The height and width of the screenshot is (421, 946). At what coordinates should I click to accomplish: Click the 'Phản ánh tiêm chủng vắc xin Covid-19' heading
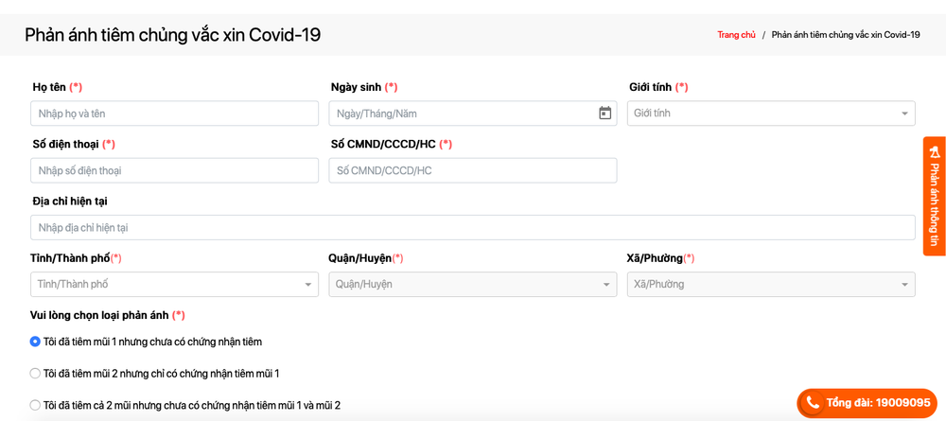[x=172, y=35]
